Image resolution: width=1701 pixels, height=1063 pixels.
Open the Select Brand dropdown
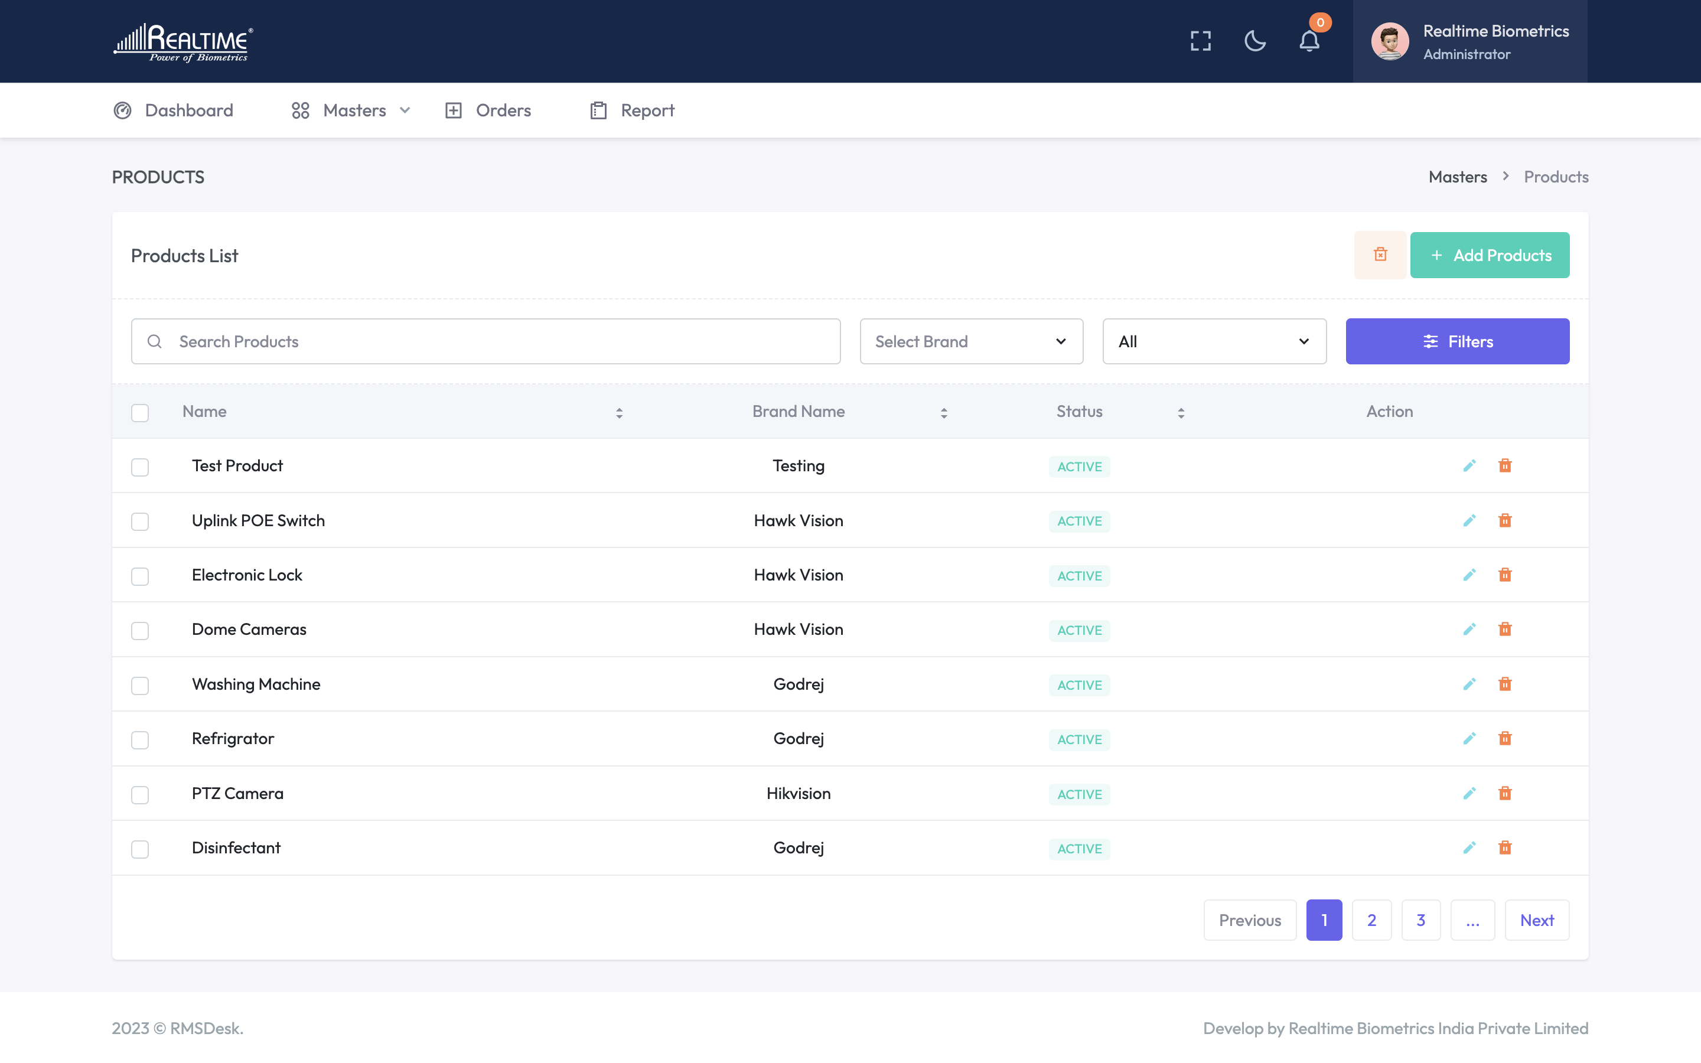pos(971,342)
